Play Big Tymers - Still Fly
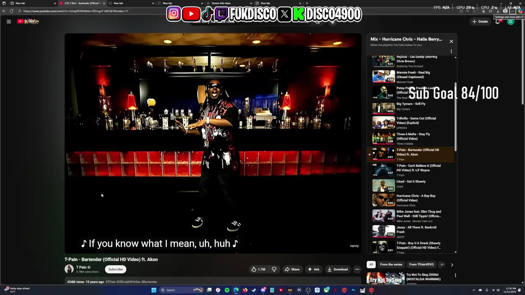 tap(410, 108)
